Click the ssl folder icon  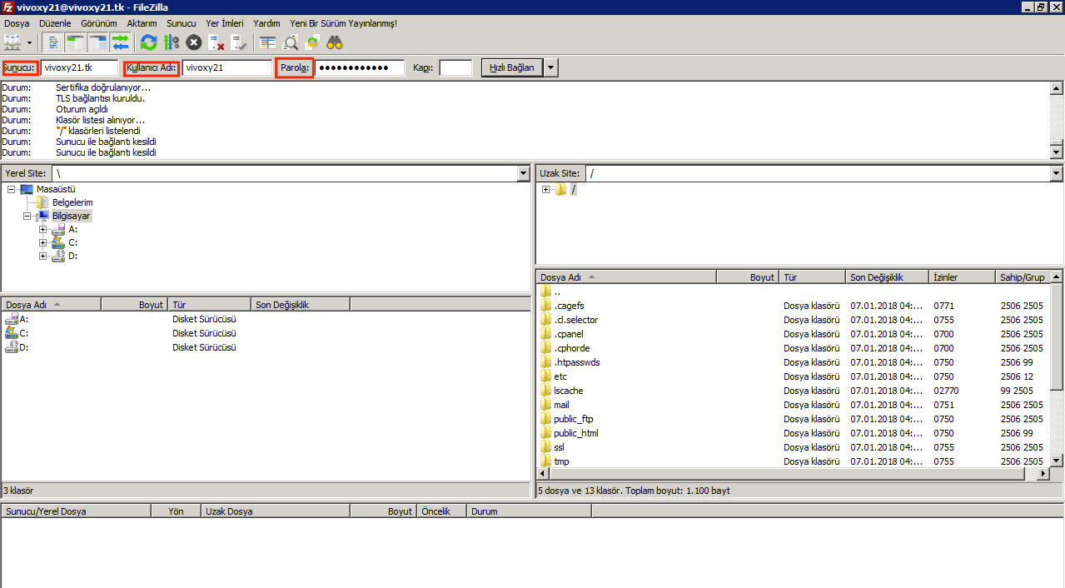(x=545, y=447)
